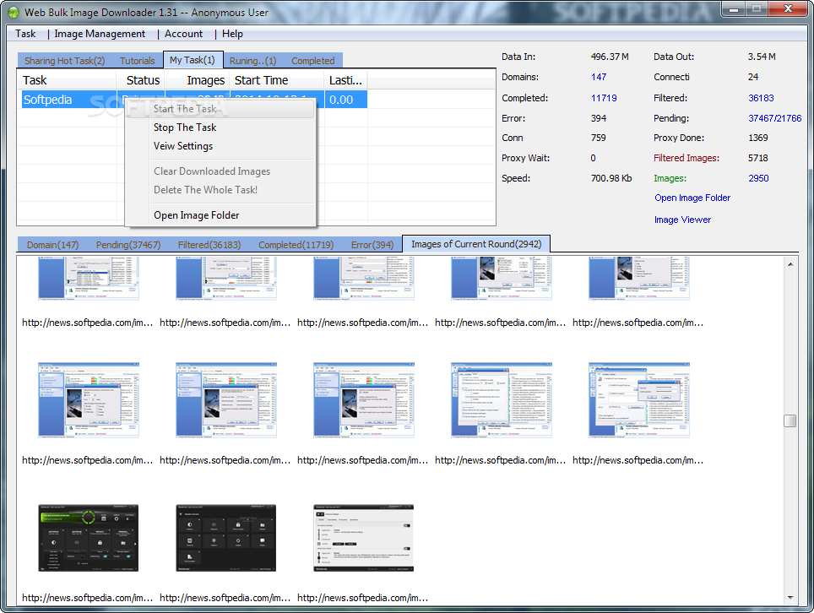Select third thumbnail in top row

pos(363,279)
